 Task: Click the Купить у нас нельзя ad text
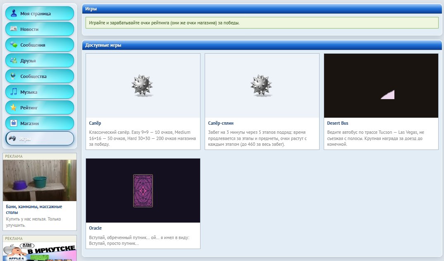33,222
